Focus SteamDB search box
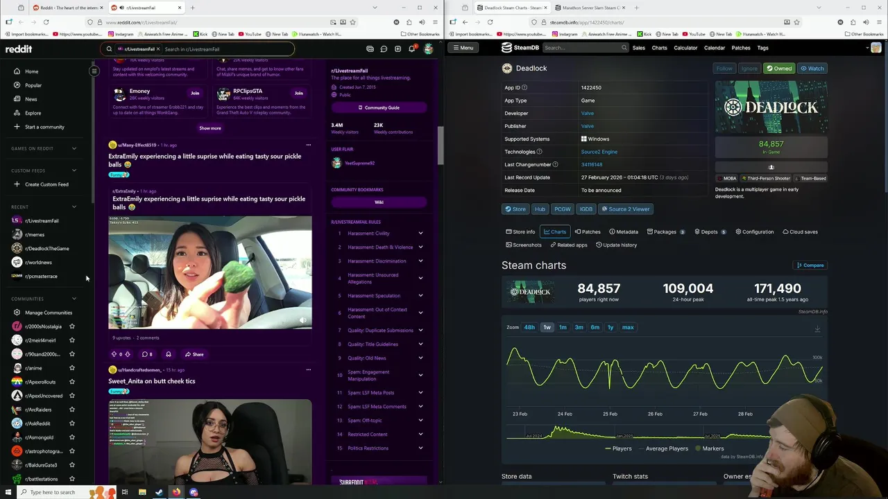Screen dimensions: 888x499 (x=585, y=48)
